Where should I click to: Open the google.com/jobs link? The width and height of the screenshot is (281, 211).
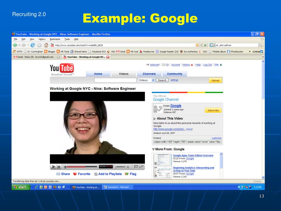169,129
